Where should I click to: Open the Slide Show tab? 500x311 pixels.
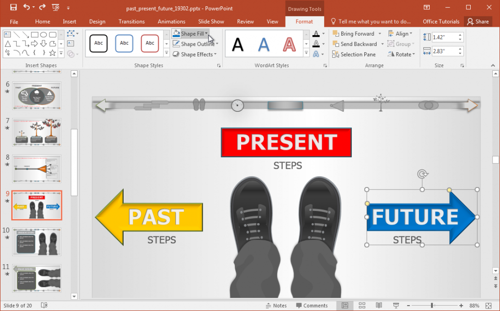[211, 21]
